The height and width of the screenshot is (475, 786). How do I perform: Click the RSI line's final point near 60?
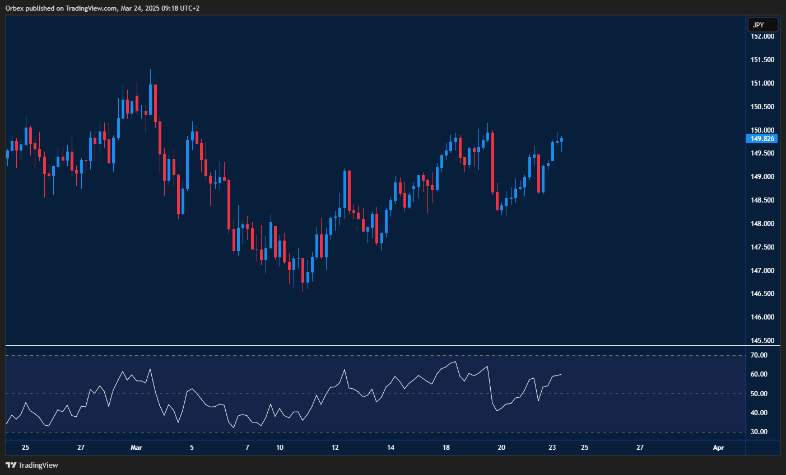pyautogui.click(x=561, y=374)
